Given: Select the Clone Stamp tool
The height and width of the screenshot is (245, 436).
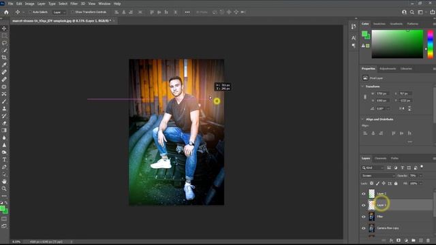Looking at the screenshot, I should (4, 109).
